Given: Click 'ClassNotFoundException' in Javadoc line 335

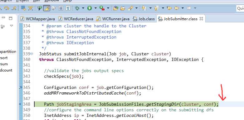Looking at the screenshot, I should point(94,31).
